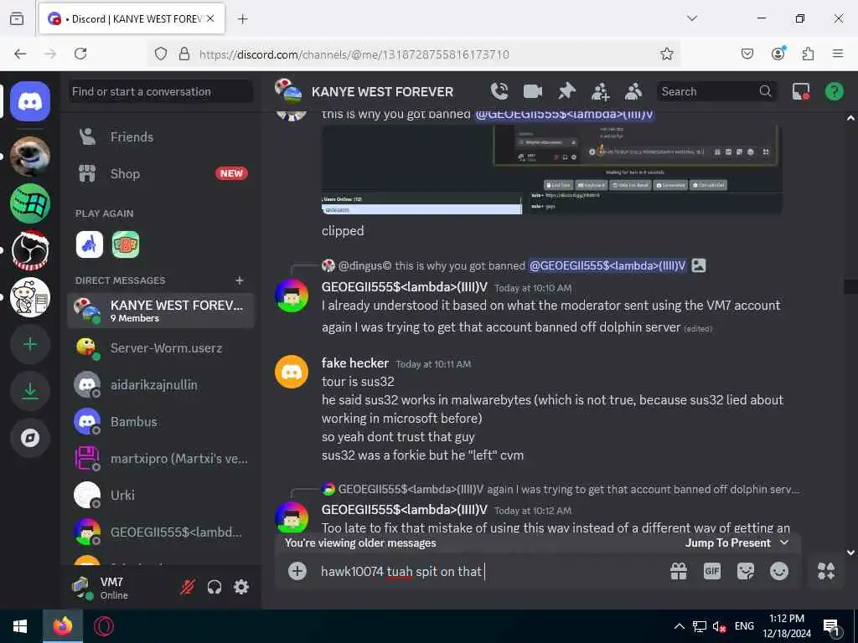Image resolution: width=858 pixels, height=643 pixels.
Task: Create a new direct message with plus
Action: click(239, 280)
